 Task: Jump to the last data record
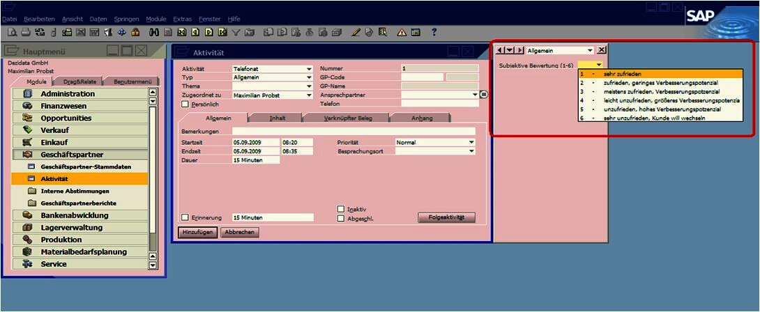point(222,32)
